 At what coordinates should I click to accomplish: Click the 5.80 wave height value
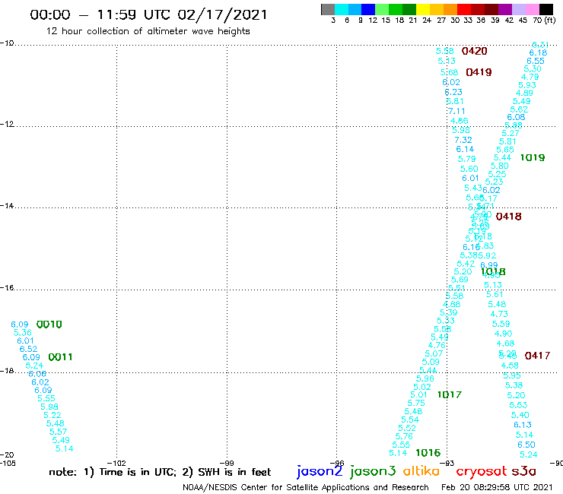pos(500,166)
